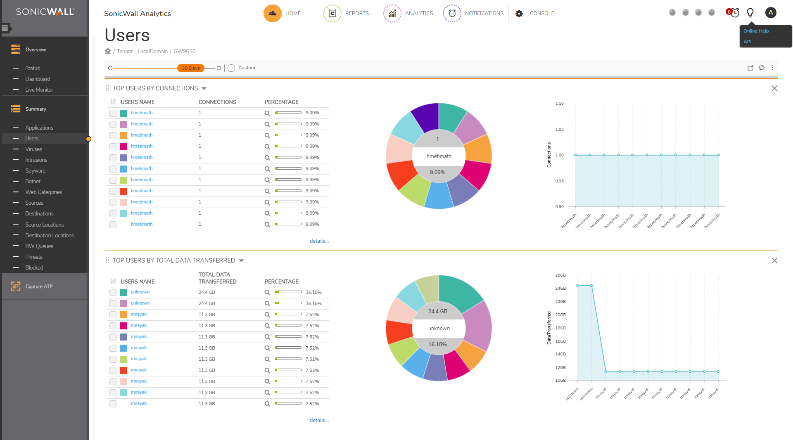
Task: Open the first mnayak user link
Action: pyautogui.click(x=139, y=314)
